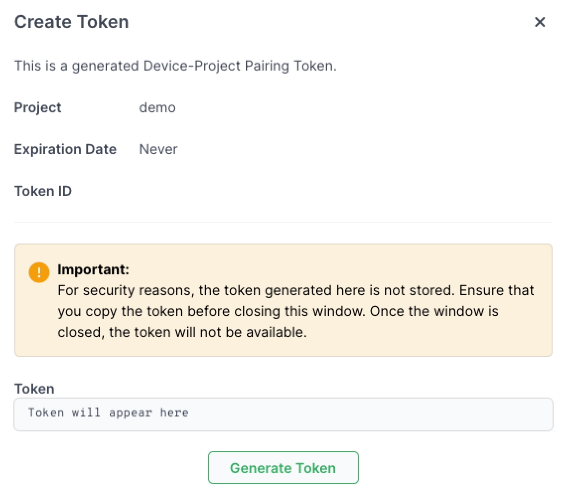Image resolution: width=567 pixels, height=494 pixels.
Task: Click the expiration value Never
Action: (158, 149)
